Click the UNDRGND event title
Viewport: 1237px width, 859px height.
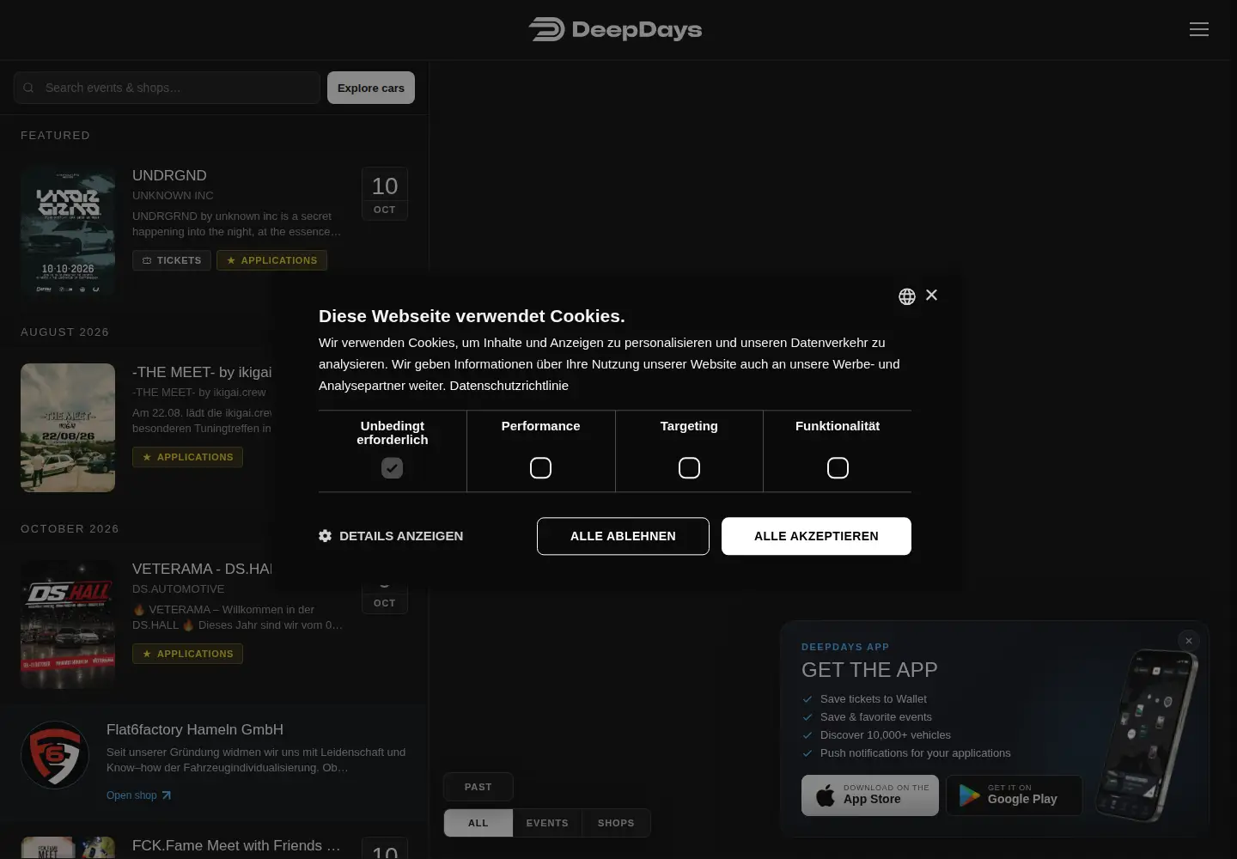tap(169, 175)
